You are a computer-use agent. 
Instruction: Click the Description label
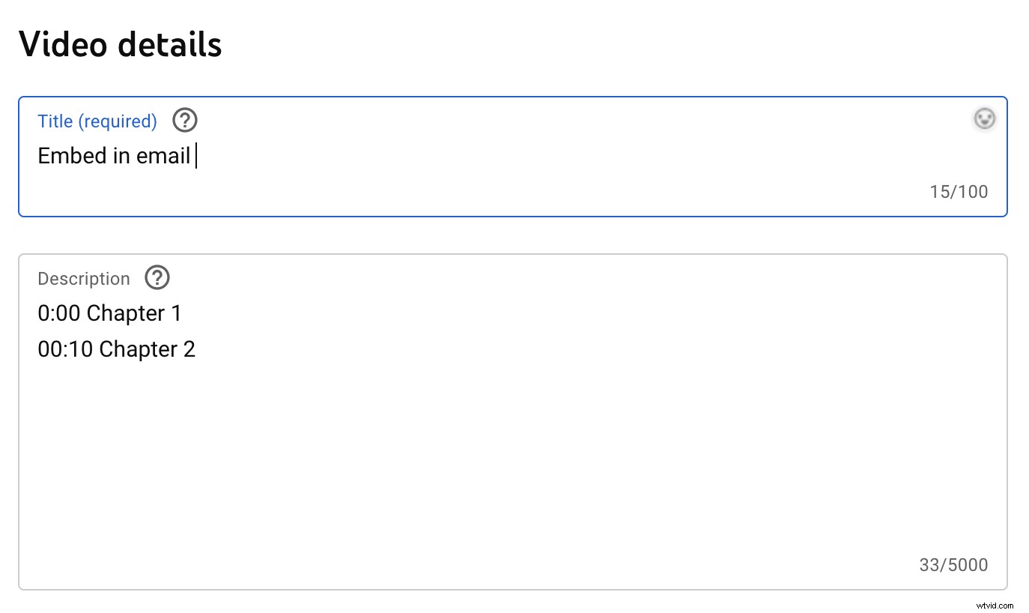pyautogui.click(x=83, y=278)
